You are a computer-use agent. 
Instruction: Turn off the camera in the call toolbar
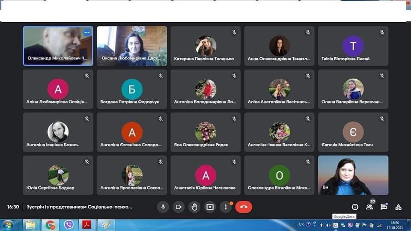coord(179,207)
